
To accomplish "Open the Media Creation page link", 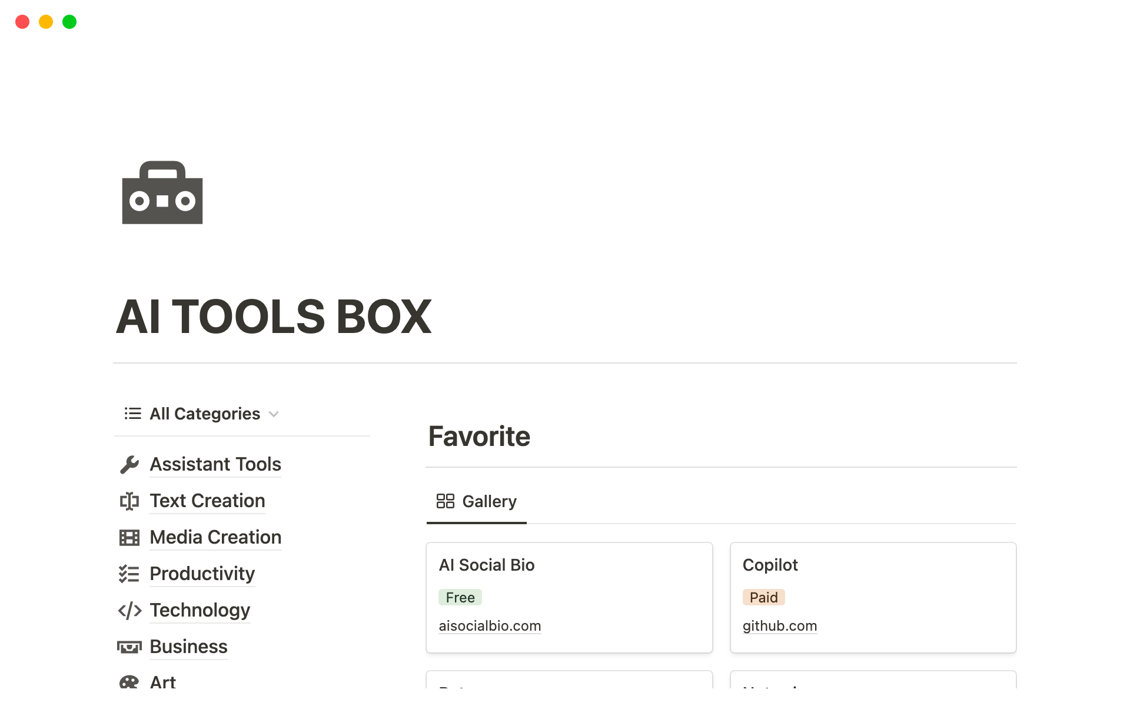I will tap(215, 537).
